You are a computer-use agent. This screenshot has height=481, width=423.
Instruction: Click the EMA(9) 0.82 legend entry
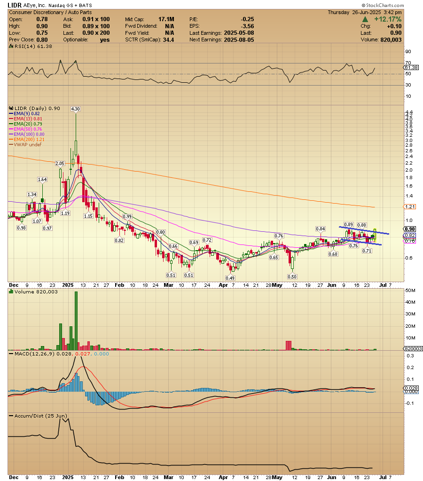(24, 113)
